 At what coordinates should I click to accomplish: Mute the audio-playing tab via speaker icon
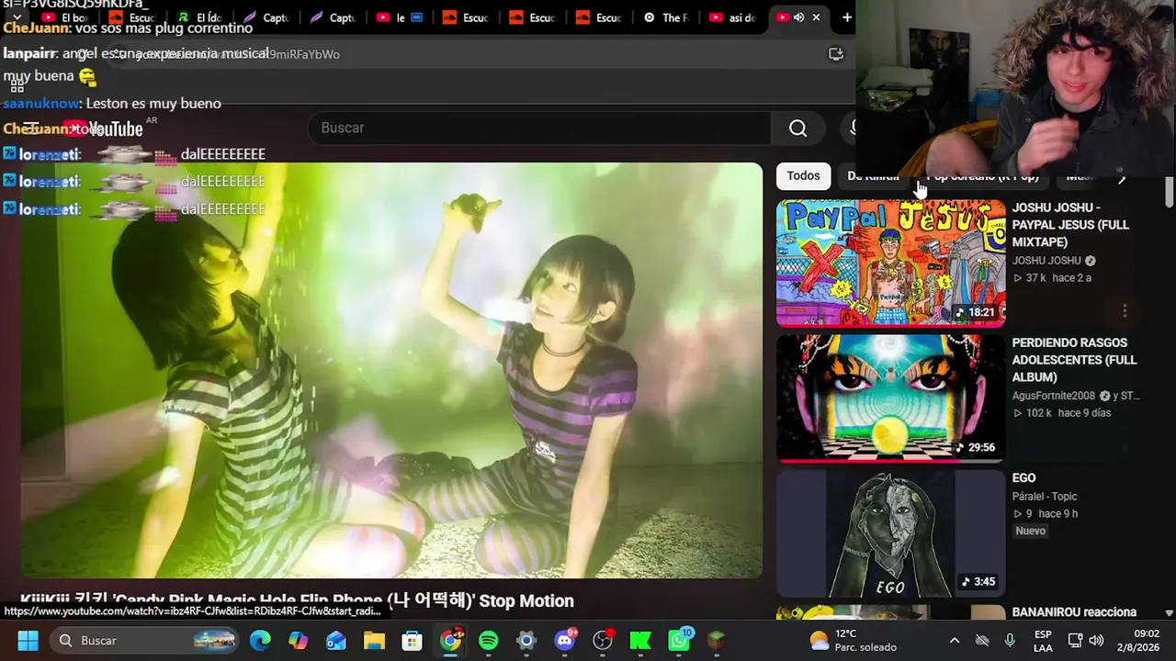coord(798,17)
